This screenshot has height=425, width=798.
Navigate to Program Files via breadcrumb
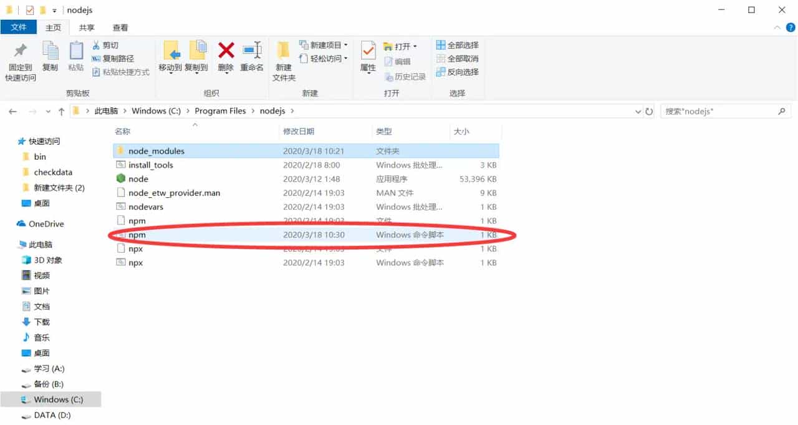coord(219,110)
